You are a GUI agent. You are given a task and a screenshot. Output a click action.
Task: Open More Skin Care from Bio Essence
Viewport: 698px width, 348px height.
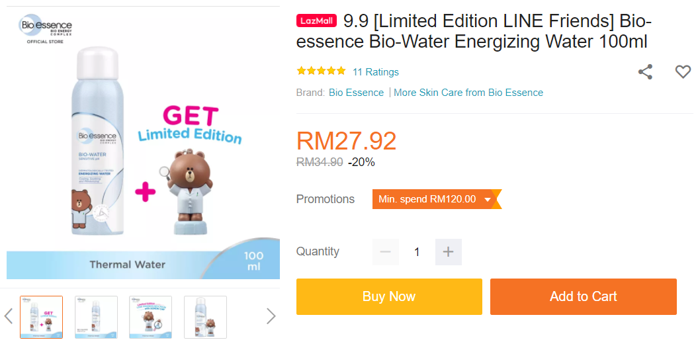468,93
